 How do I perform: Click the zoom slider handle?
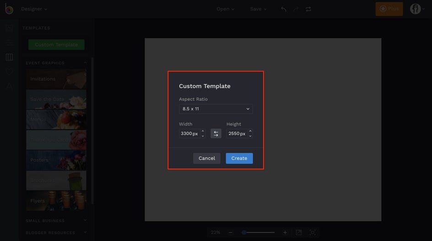coord(244,232)
